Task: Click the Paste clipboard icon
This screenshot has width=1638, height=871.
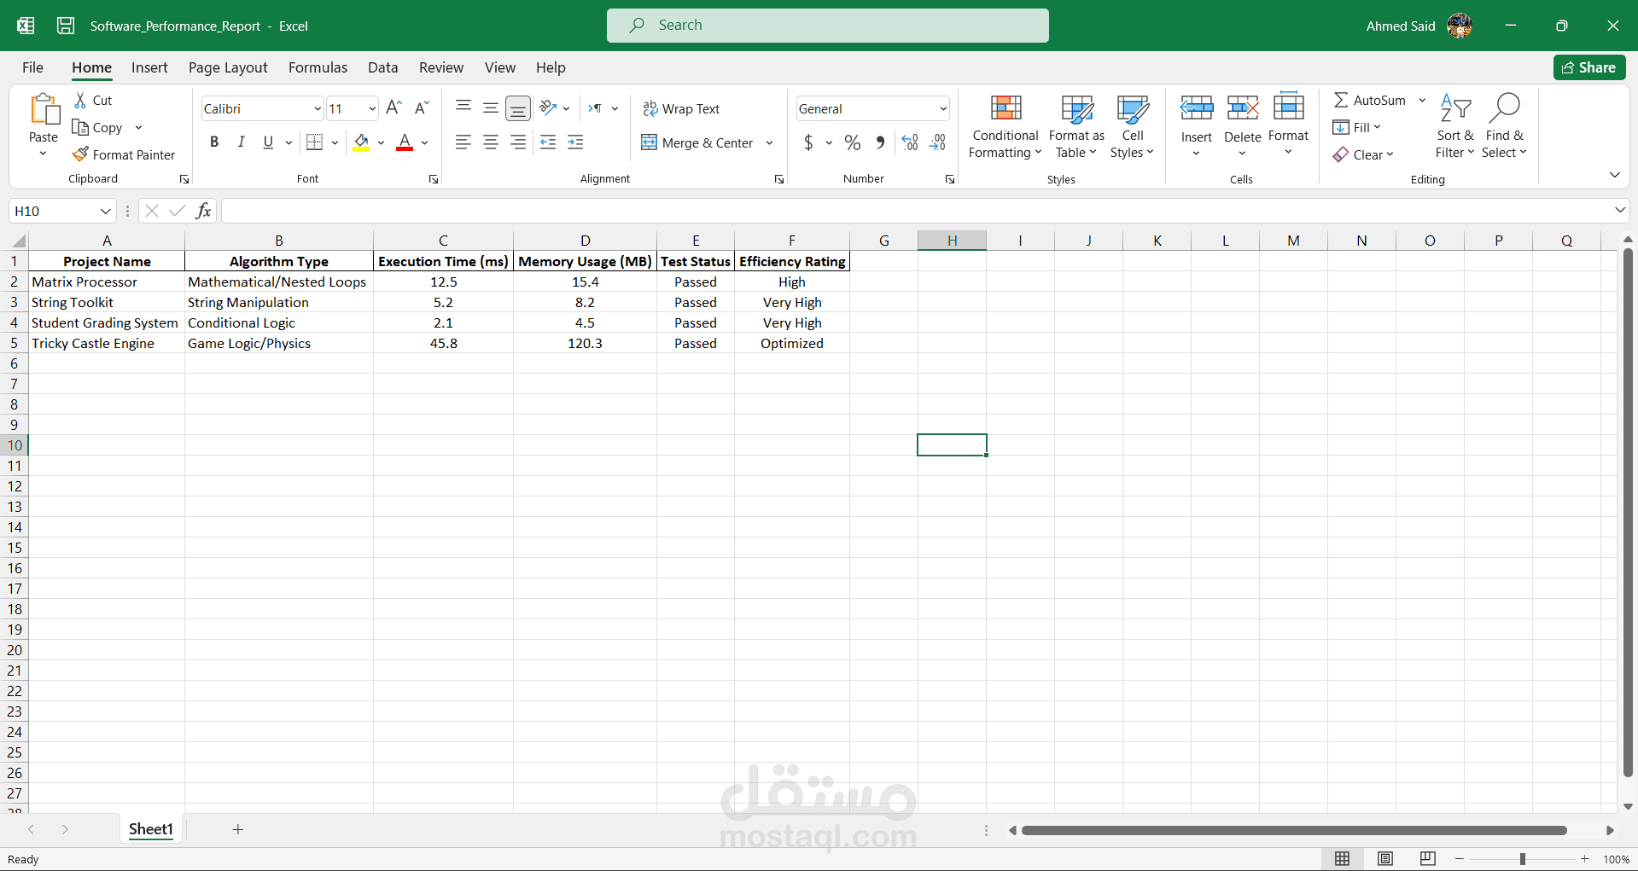Action: coord(44,110)
